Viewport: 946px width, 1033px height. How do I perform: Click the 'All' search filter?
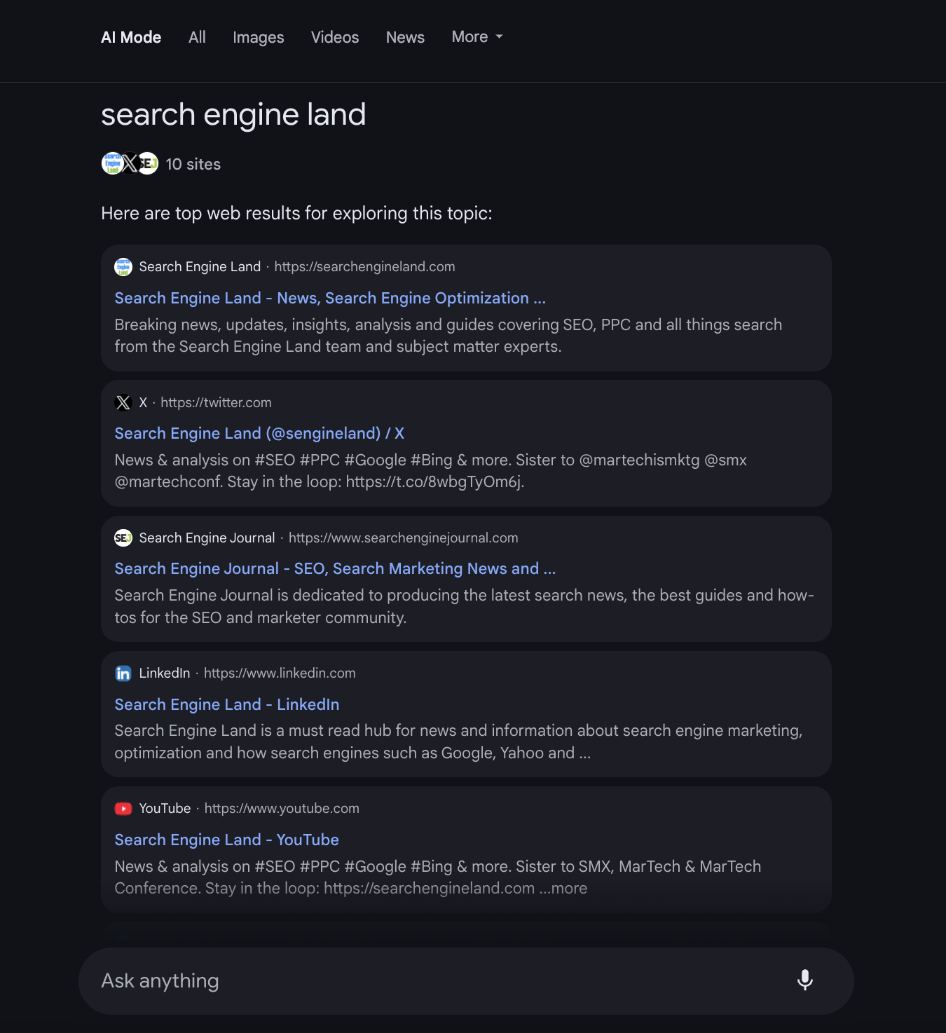[197, 36]
